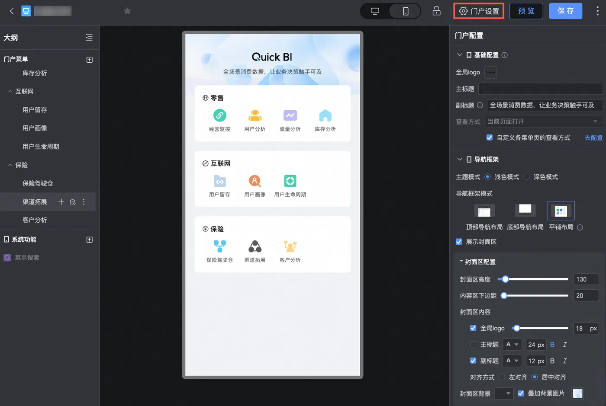Open 副标题 font color dropdown
606x406 pixels.
pyautogui.click(x=513, y=361)
